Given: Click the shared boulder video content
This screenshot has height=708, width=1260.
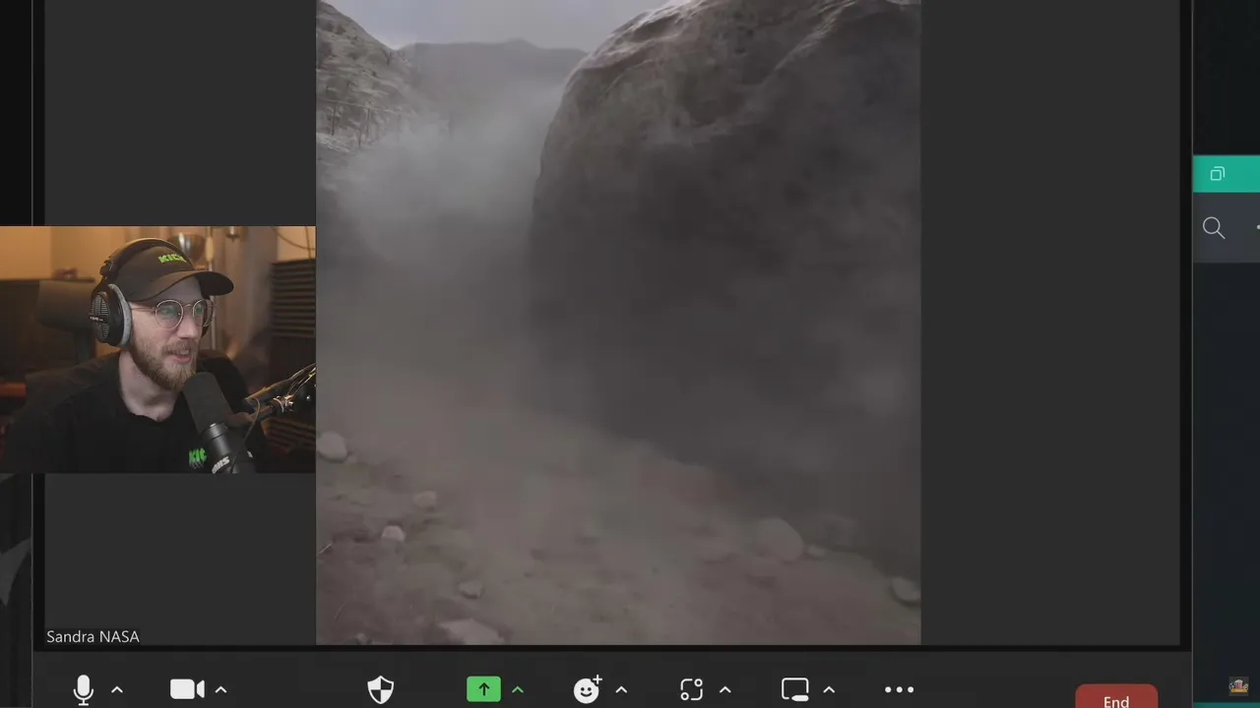Looking at the screenshot, I should (x=618, y=323).
